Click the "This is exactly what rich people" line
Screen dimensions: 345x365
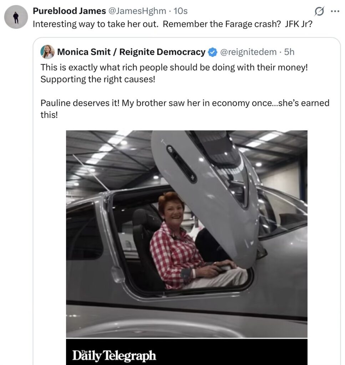point(174,67)
